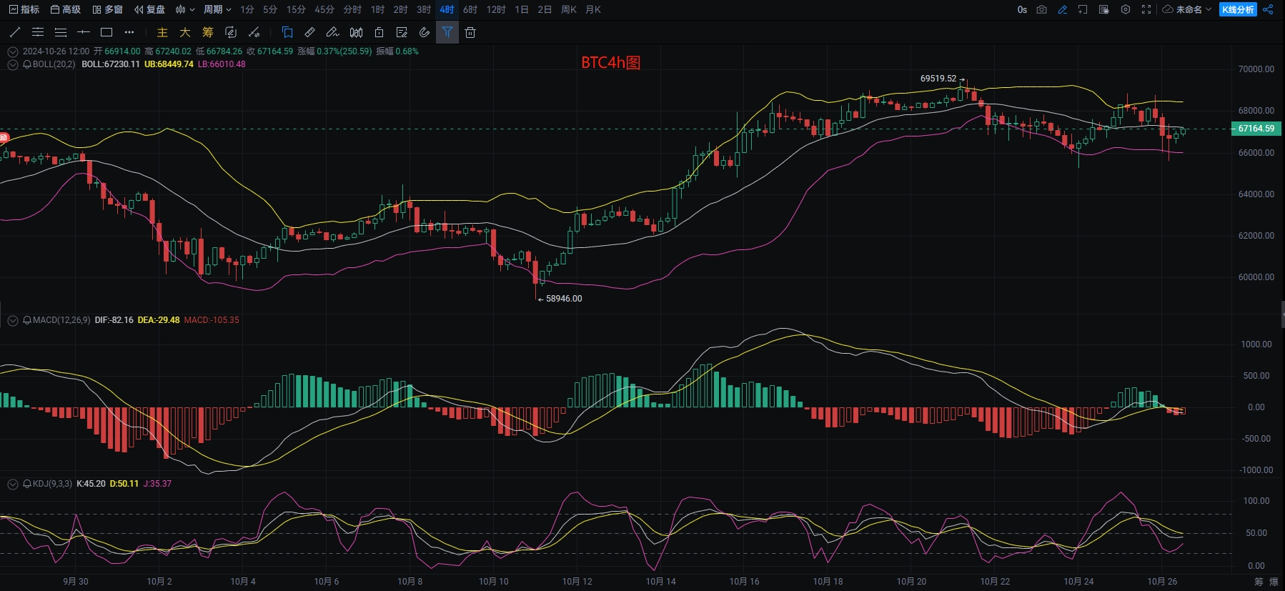Viewport: 1285px width, 591px height.
Task: Click the current price label 67164.59
Action: coord(1256,129)
